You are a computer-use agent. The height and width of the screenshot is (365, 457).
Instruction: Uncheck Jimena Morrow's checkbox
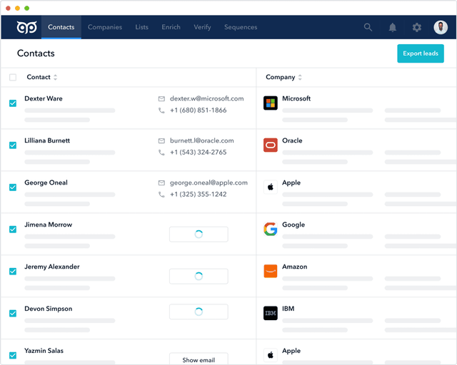coord(13,229)
